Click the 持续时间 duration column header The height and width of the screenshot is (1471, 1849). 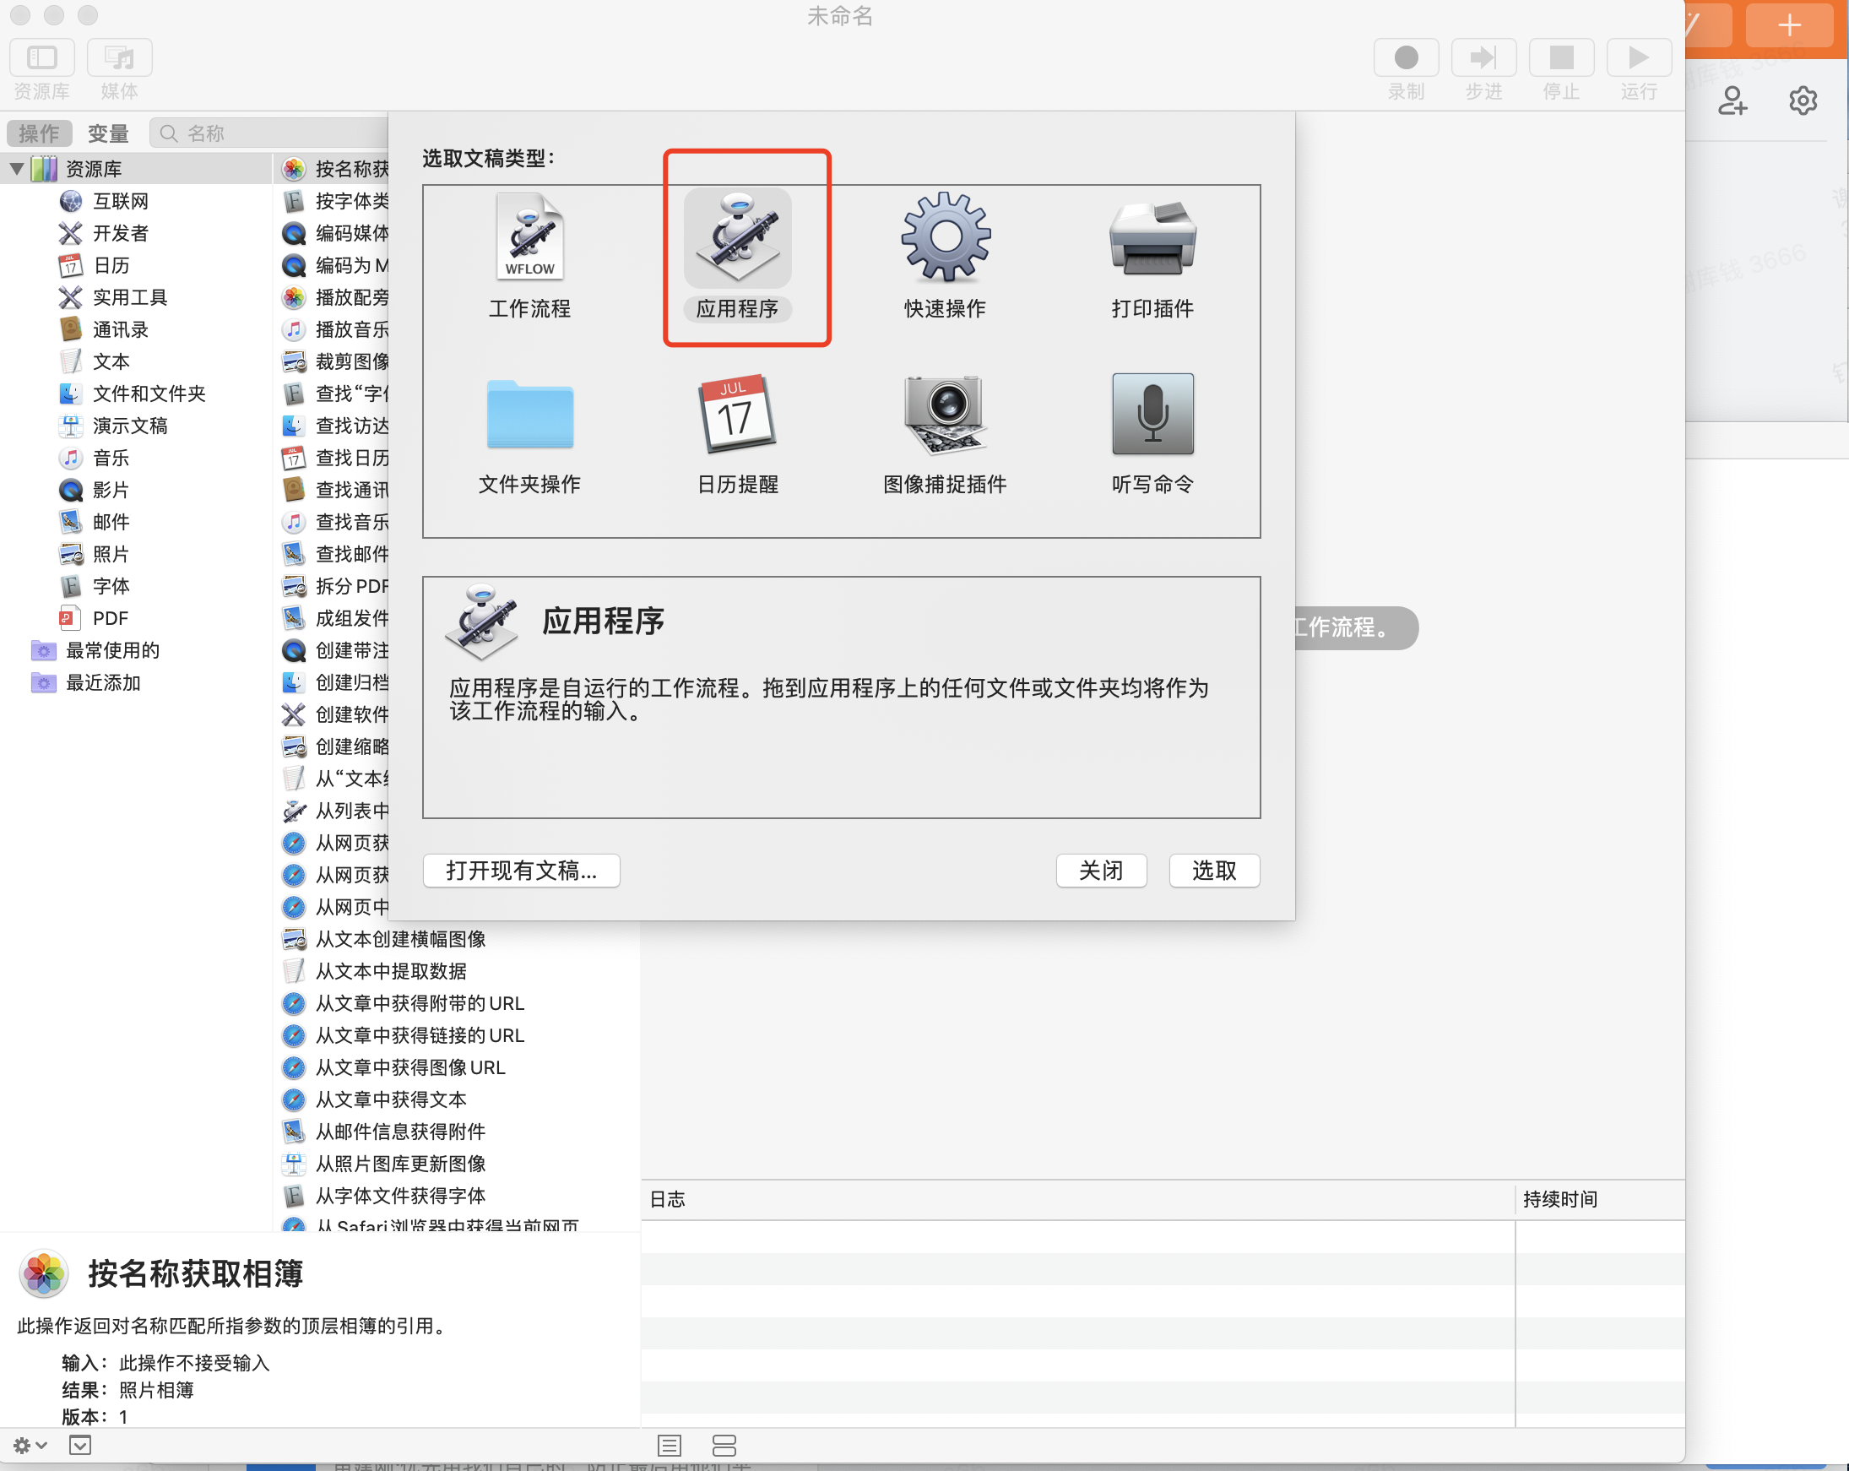click(1599, 1199)
